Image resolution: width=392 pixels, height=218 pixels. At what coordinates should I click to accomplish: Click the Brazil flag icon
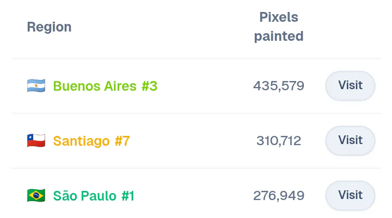click(36, 196)
